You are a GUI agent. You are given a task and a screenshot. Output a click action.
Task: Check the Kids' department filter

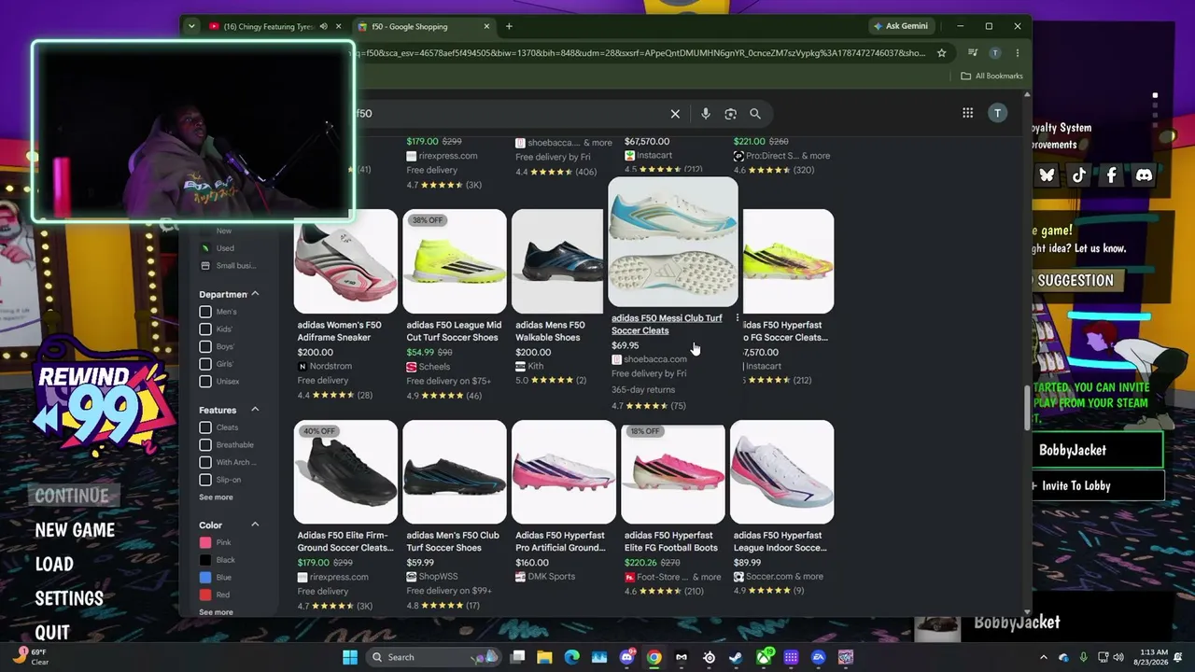[x=205, y=329]
